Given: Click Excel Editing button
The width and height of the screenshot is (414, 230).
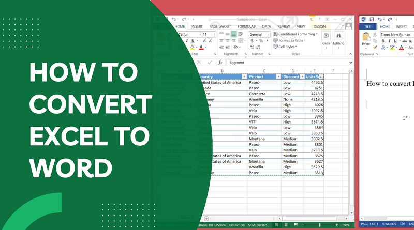Looking at the screenshot, I should [338, 40].
